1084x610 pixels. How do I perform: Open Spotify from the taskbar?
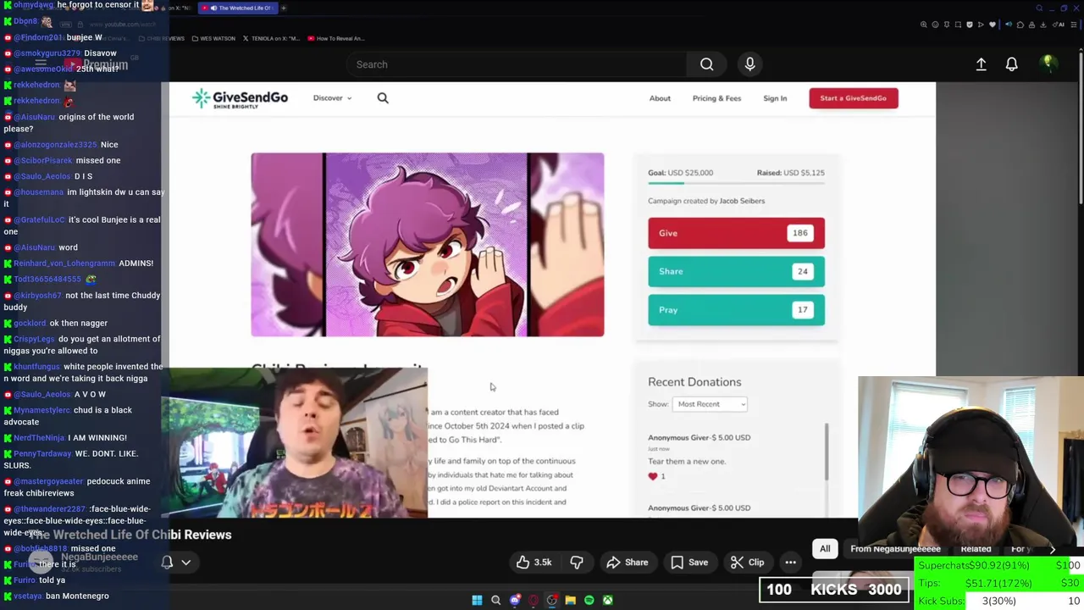589,600
